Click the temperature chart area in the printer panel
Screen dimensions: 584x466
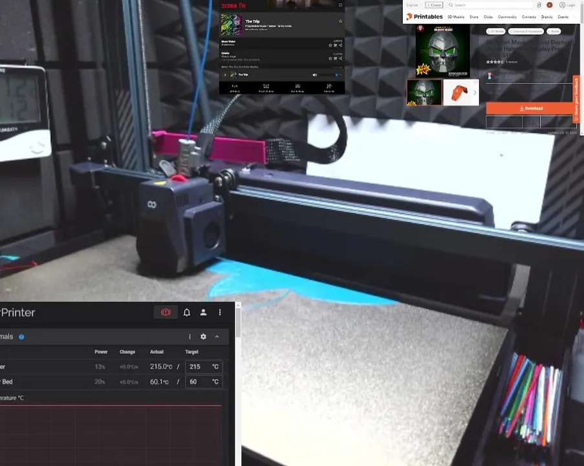click(111, 436)
